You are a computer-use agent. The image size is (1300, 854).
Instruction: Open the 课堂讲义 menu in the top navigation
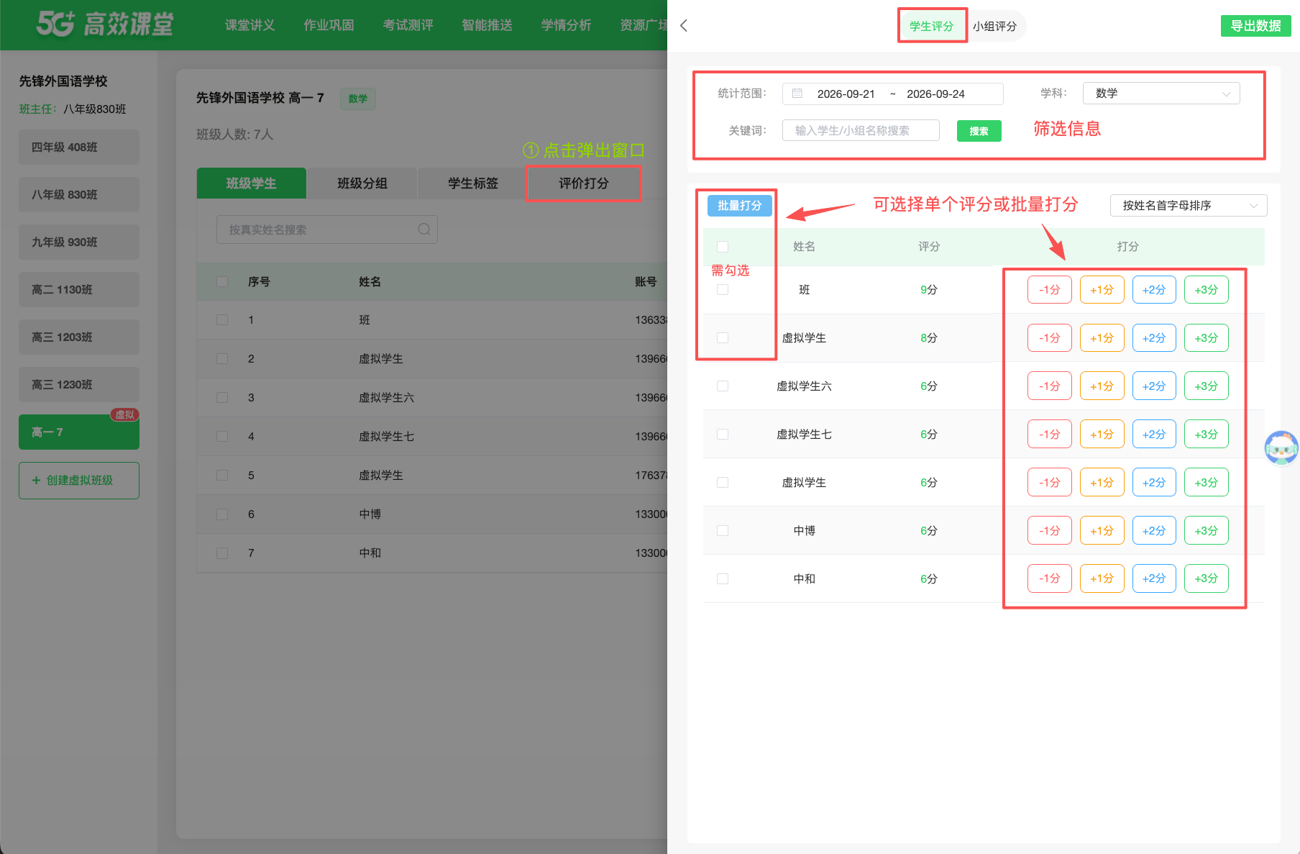pos(250,25)
